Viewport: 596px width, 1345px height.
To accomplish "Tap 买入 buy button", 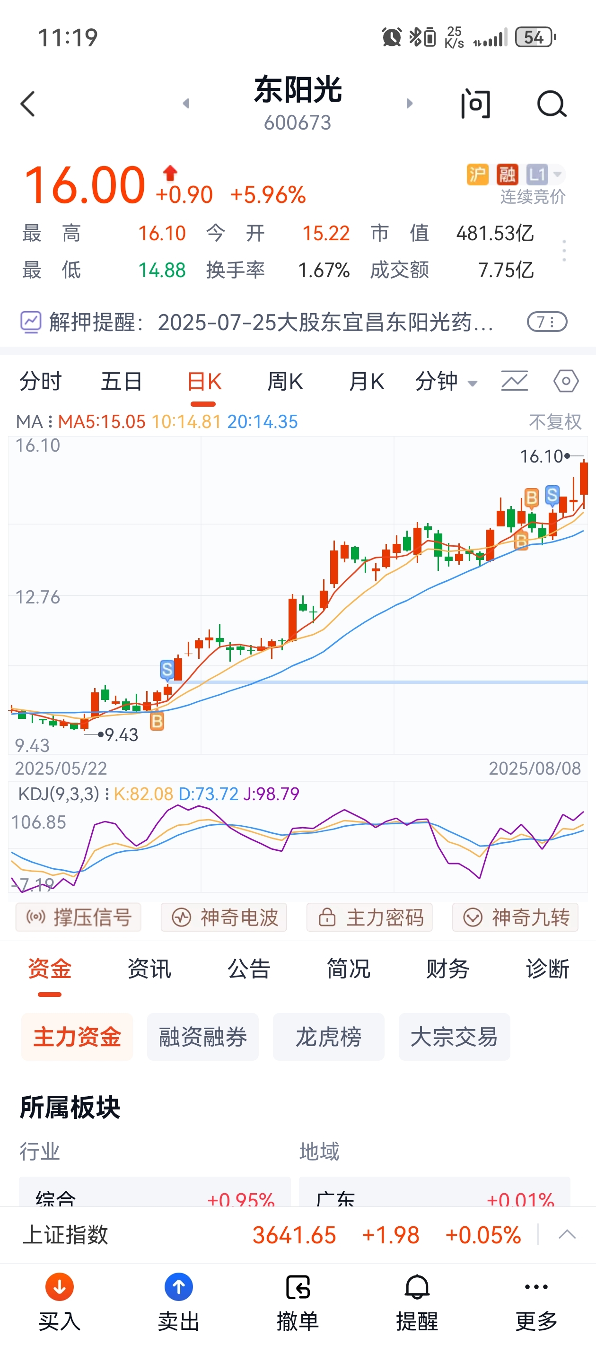I will point(60,1303).
